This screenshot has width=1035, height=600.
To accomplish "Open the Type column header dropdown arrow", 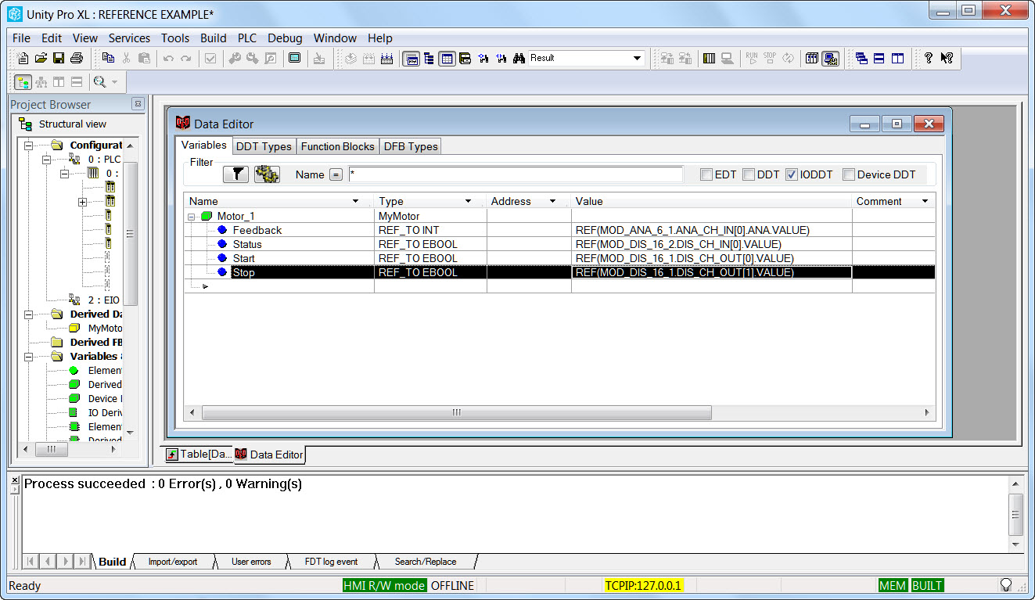I will (469, 201).
